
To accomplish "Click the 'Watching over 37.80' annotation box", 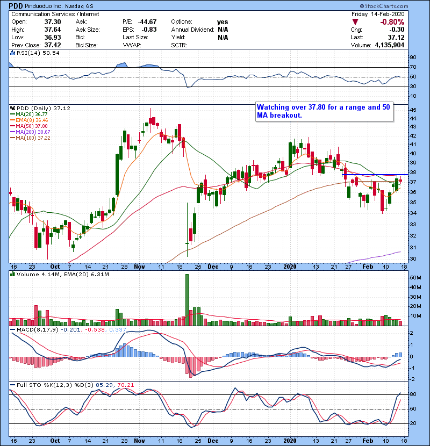I will (325, 112).
